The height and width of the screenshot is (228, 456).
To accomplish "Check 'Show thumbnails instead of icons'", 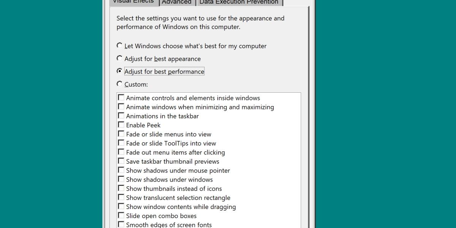I will [121, 188].
